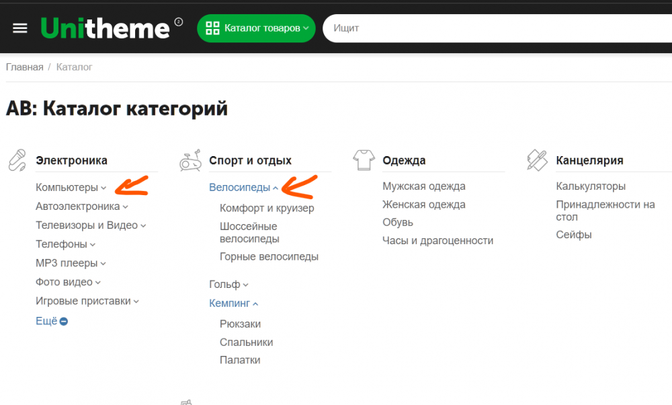Expand the Телефоны category chevron
This screenshot has width=672, height=405.
(x=93, y=245)
